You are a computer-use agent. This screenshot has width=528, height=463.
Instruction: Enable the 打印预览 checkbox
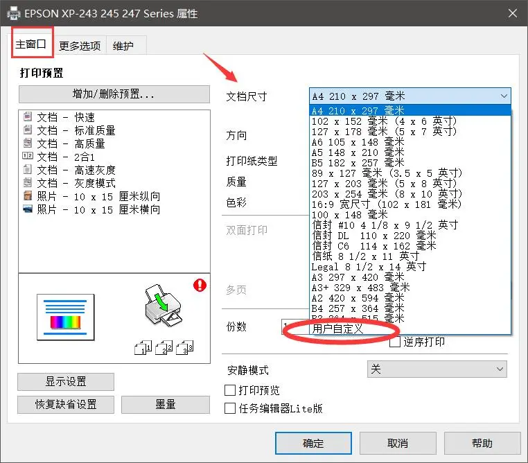click(x=231, y=391)
